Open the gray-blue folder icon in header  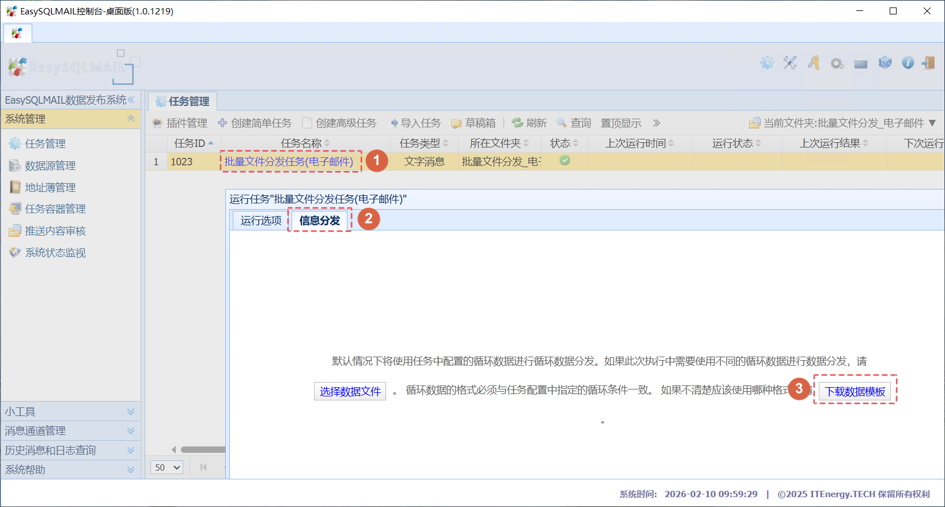click(x=861, y=64)
